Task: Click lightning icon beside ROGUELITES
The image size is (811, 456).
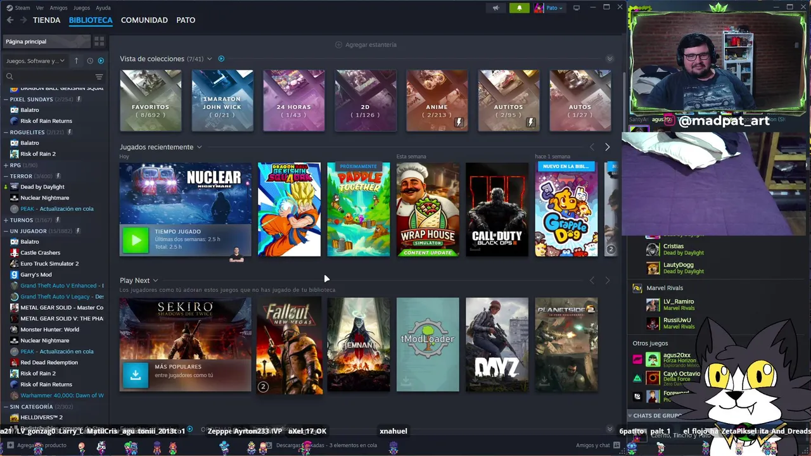Action: click(70, 132)
